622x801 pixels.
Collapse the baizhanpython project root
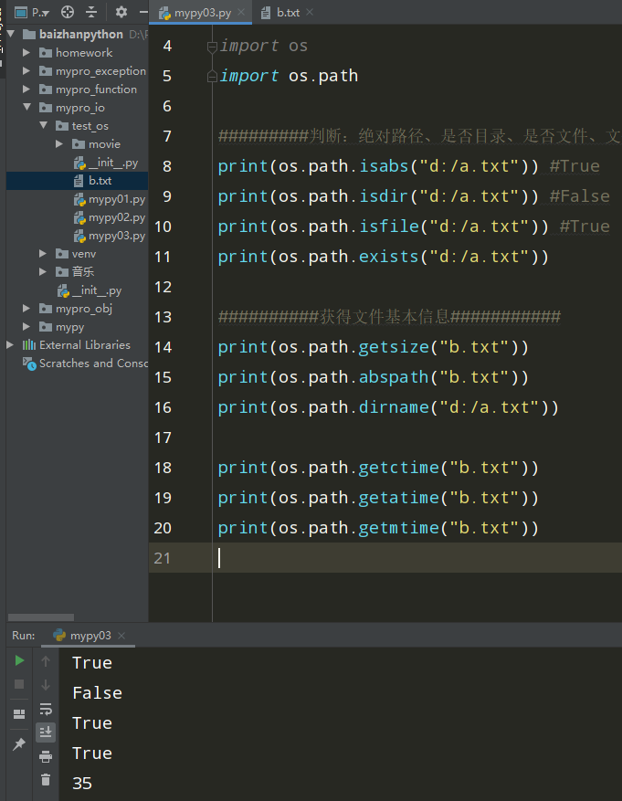pos(11,34)
